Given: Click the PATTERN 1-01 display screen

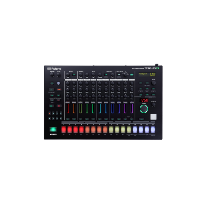Looking at the screenshot, I should tap(147, 75).
